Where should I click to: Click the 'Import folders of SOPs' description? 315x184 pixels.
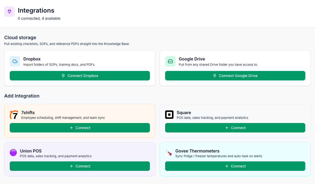tap(59, 65)
